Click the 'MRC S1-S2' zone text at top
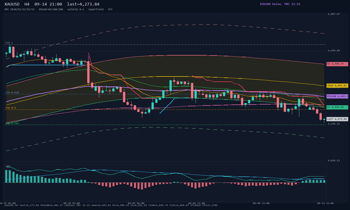This screenshot has width=350, height=210. pyautogui.click(x=292, y=4)
